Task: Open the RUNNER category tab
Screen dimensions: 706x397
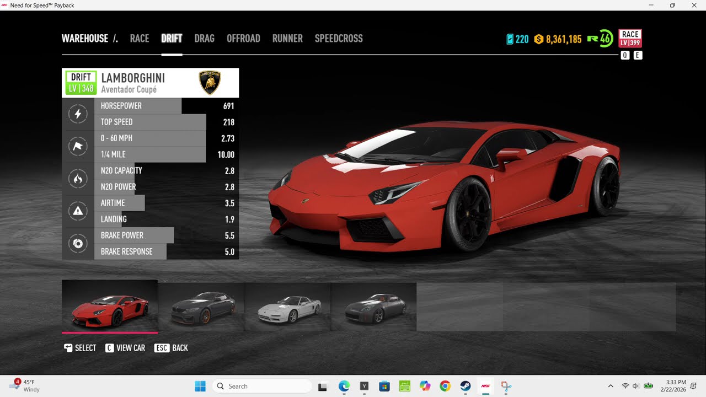Action: (x=287, y=39)
